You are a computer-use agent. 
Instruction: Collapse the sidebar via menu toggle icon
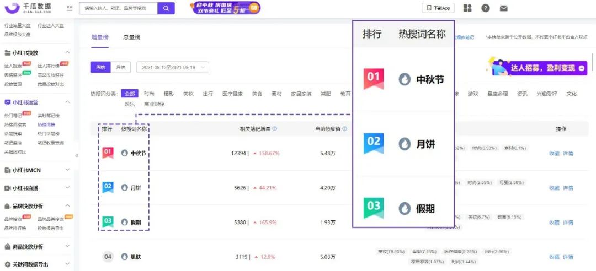pos(70,8)
